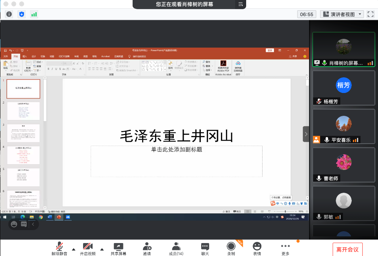Open the 聊天 chat panel

(205, 248)
